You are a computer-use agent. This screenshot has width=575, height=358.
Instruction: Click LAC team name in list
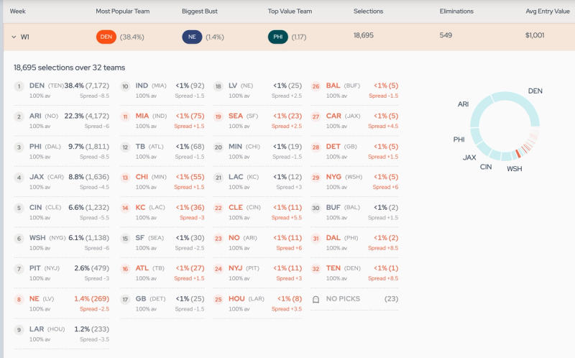(236, 177)
